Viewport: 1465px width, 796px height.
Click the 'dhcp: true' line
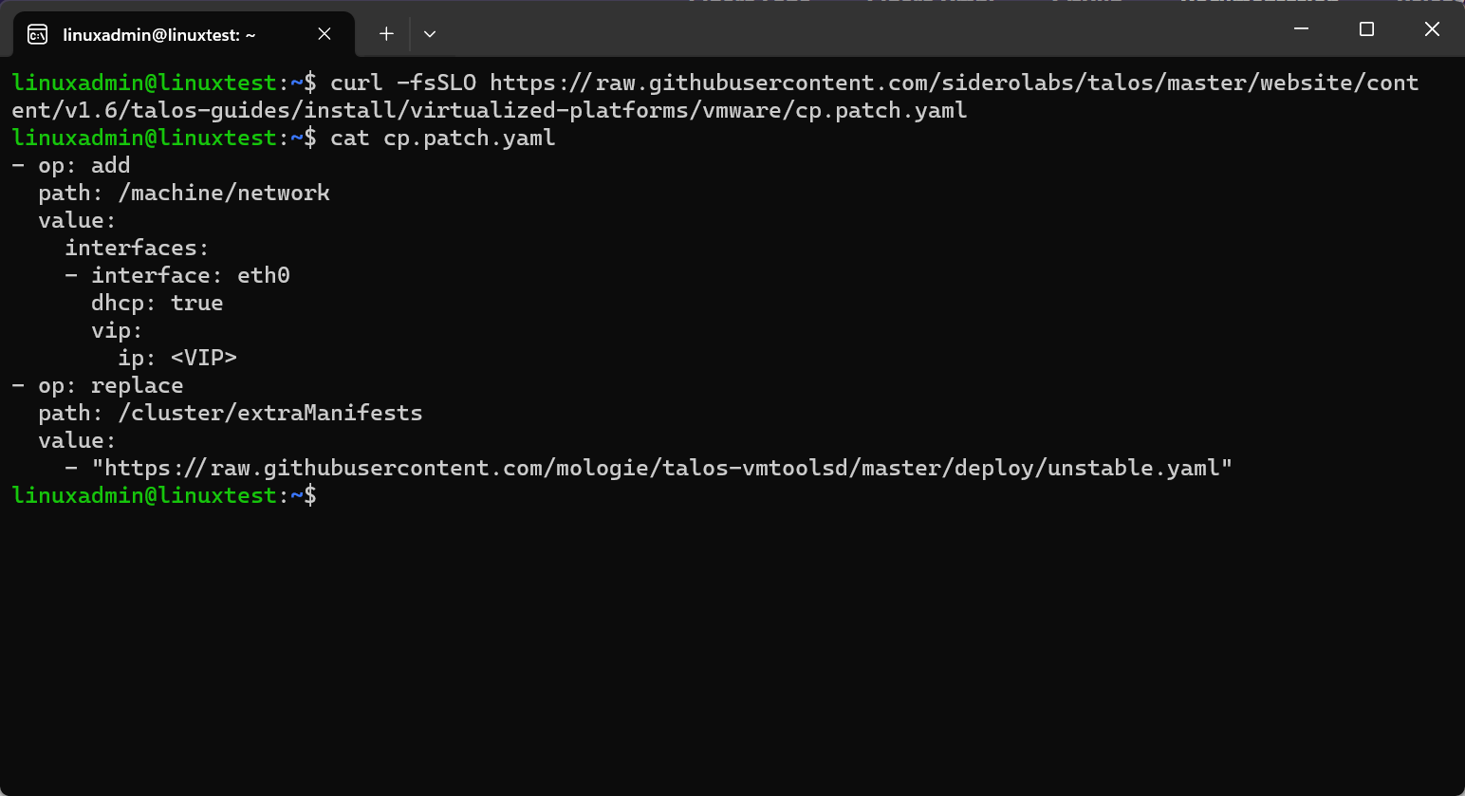[x=157, y=303]
